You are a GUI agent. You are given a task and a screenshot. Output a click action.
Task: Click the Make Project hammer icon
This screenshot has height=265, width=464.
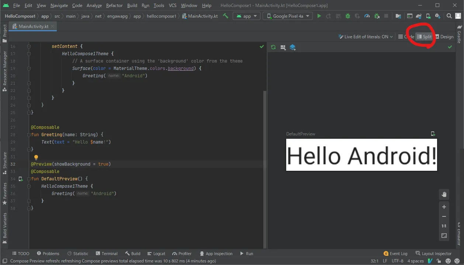click(x=226, y=16)
